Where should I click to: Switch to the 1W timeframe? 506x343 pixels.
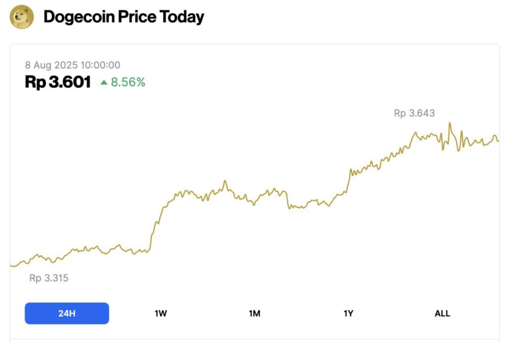[160, 313]
